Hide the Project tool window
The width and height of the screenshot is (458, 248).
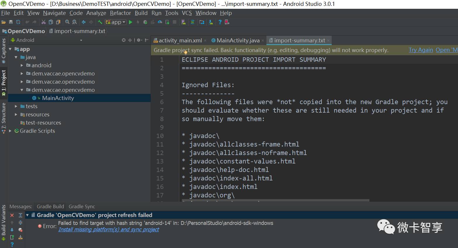[x=147, y=40]
